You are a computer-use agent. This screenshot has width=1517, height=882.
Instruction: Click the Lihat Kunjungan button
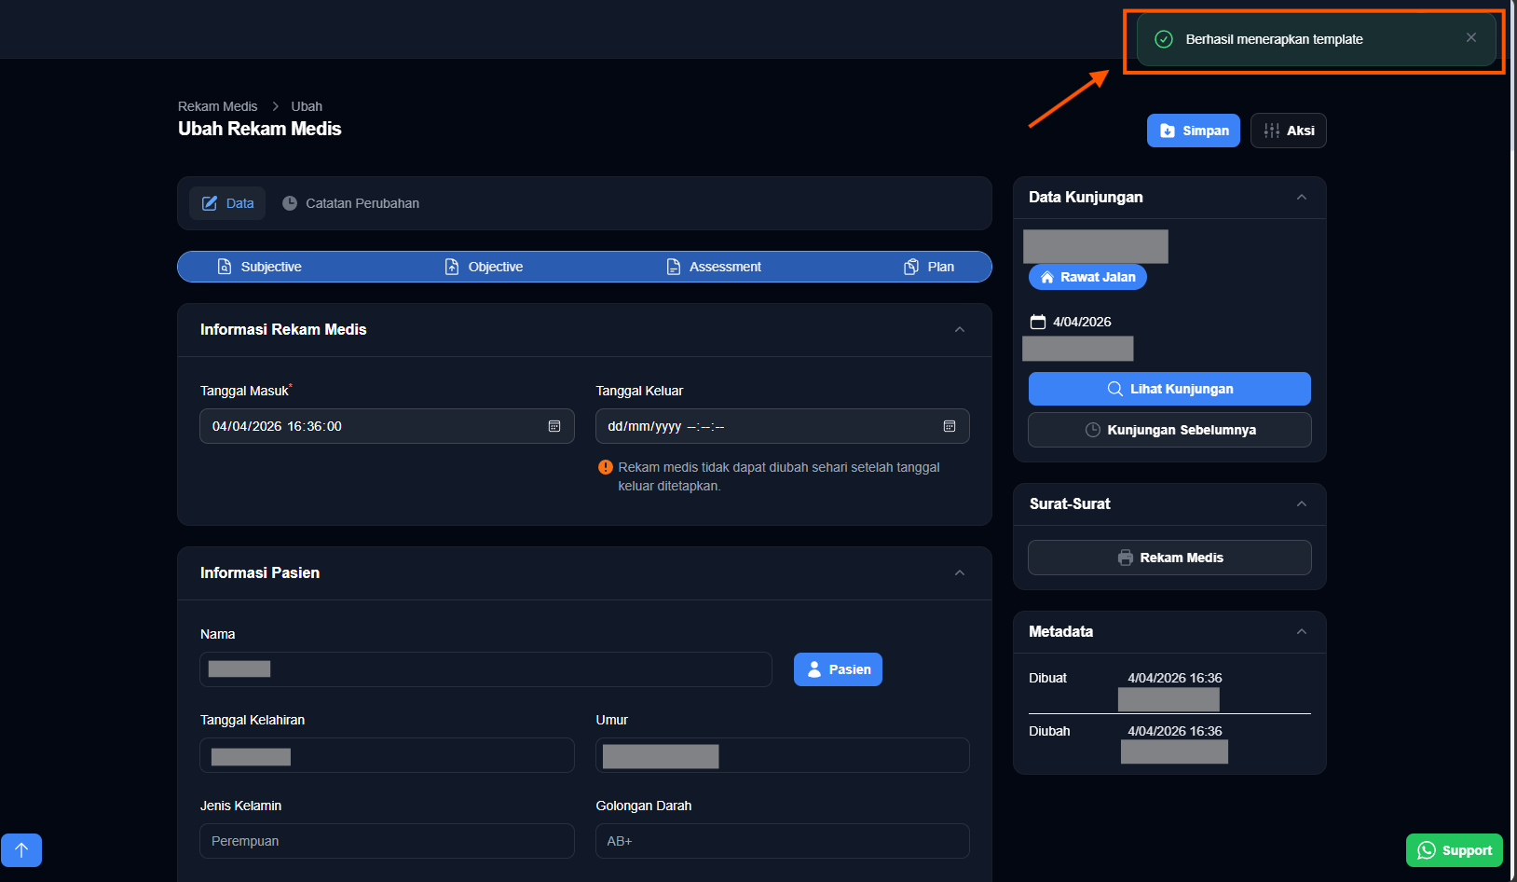coord(1169,389)
